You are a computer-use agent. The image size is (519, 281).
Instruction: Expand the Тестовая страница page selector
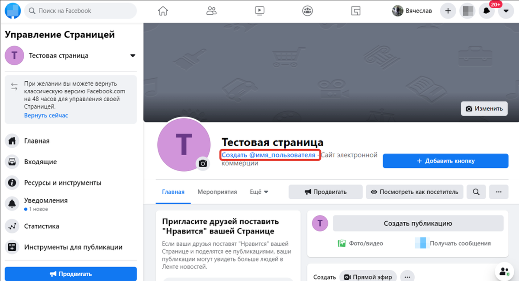coord(71,55)
